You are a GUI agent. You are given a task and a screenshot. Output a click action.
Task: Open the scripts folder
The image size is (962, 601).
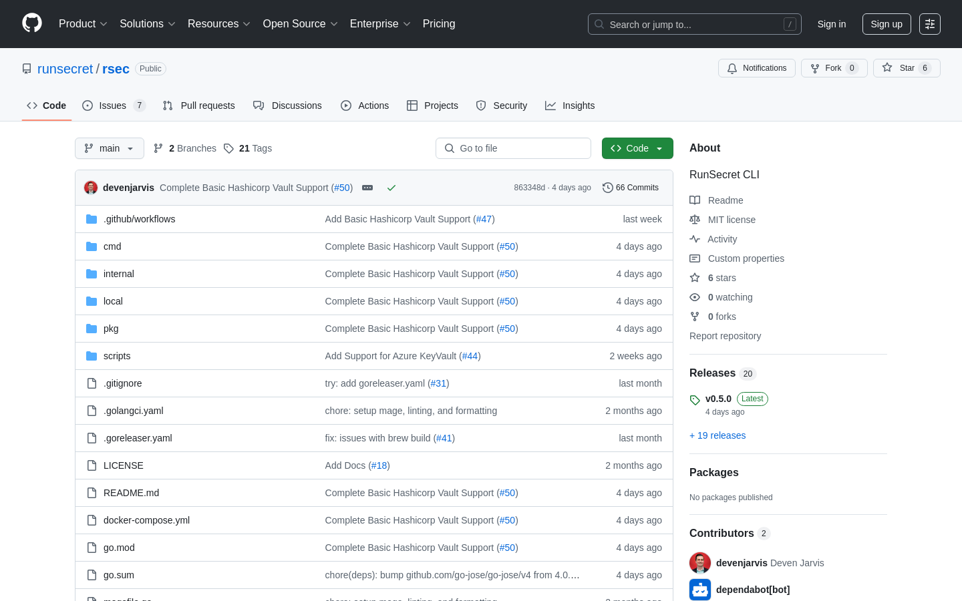(117, 356)
